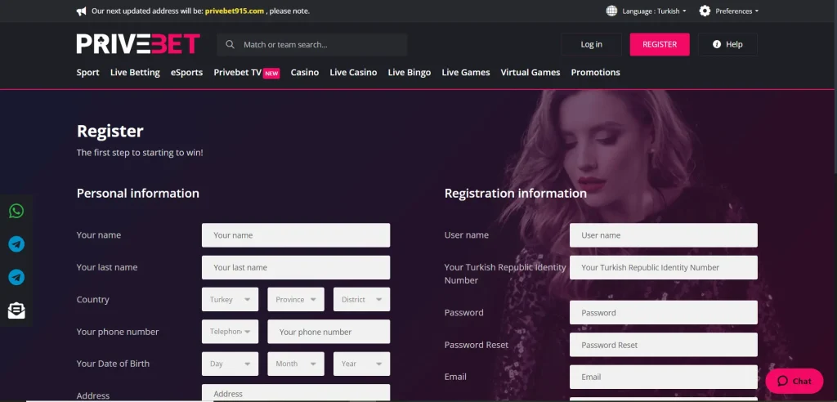Open the WhatsApp contact icon
Screen dimensions: 837x402
[16, 211]
